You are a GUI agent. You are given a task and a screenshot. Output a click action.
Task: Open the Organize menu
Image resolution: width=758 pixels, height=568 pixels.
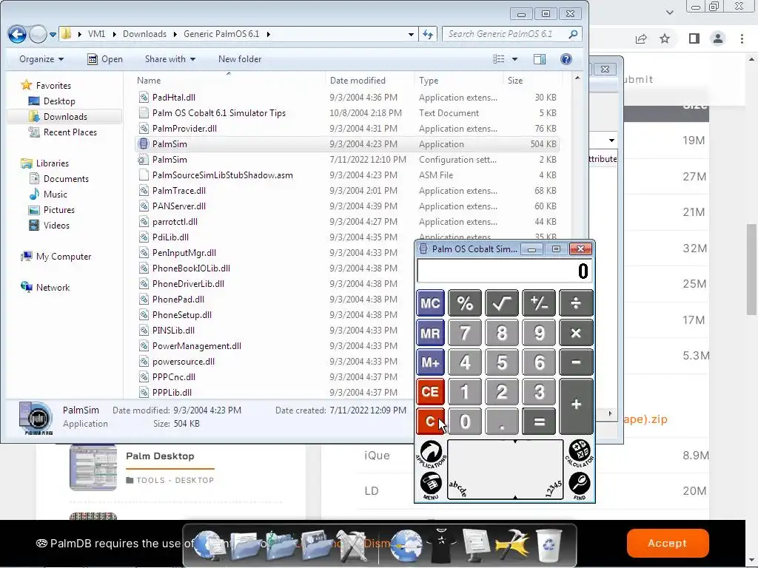(41, 59)
